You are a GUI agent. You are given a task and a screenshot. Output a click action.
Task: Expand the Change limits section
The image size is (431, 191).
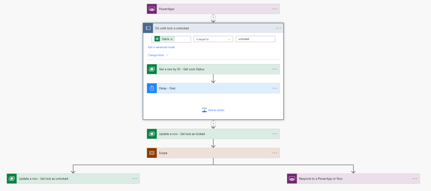(x=158, y=55)
